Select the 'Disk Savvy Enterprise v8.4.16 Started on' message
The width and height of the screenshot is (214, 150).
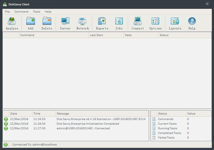pyautogui.click(x=101, y=119)
